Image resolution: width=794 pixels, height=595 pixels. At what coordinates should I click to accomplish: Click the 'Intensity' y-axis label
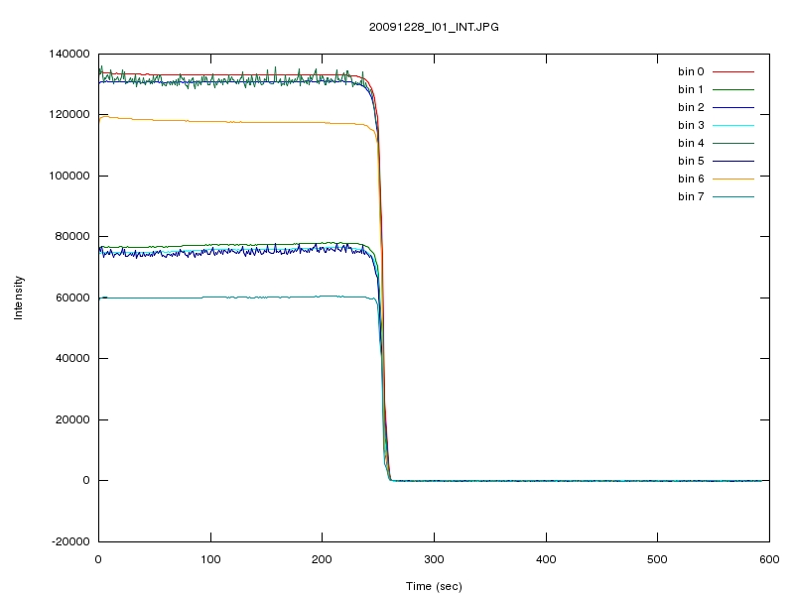coord(18,297)
